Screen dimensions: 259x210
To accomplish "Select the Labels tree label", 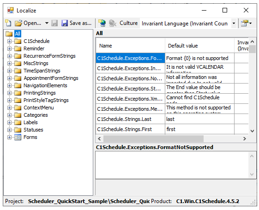I will pyautogui.click(x=30, y=122).
